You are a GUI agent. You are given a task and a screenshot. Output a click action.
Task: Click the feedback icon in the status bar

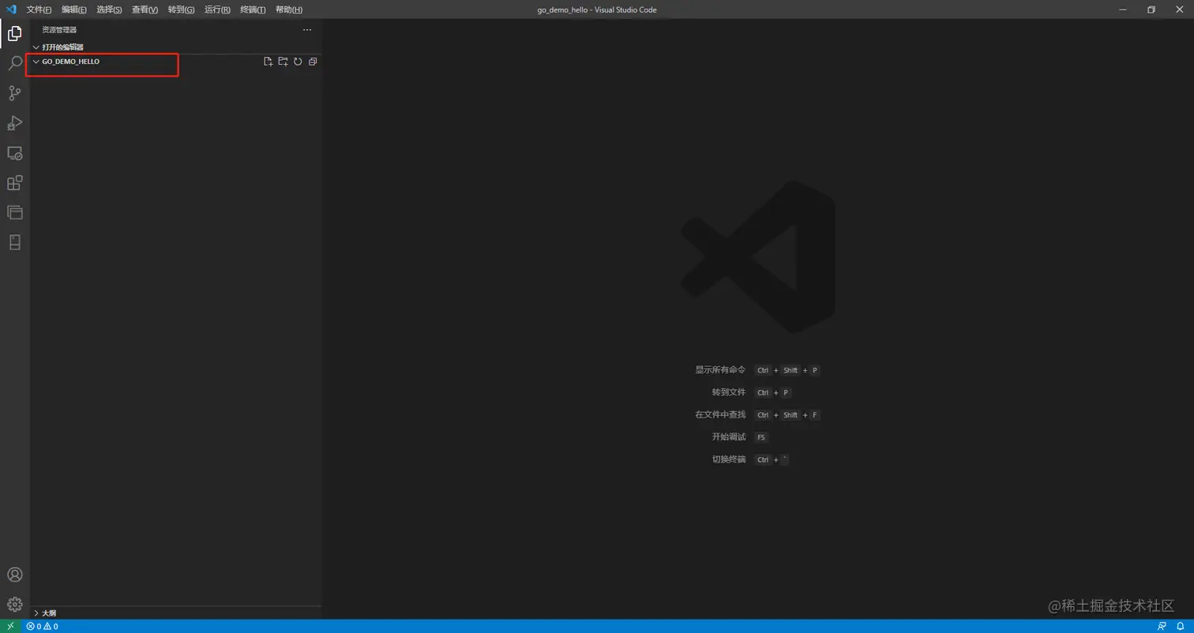(x=1162, y=627)
